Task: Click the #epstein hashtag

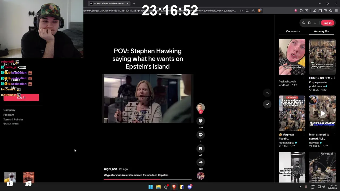Action: coord(163,175)
